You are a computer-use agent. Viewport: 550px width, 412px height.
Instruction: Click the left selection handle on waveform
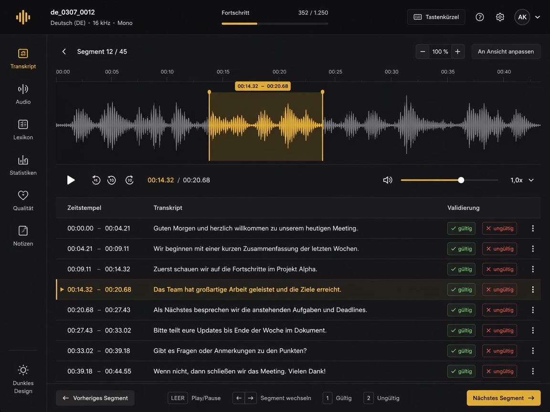[x=210, y=92]
